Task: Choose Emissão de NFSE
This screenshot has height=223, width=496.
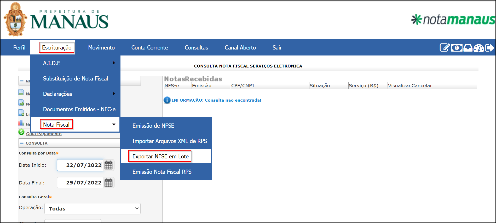Action: [153, 126]
